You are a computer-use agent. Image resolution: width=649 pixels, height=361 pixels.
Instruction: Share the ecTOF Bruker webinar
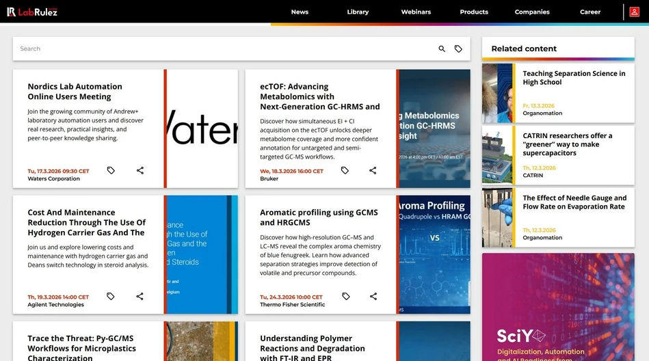point(373,170)
